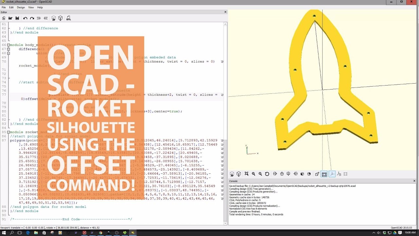Click the Unindent code icon

click(39, 18)
